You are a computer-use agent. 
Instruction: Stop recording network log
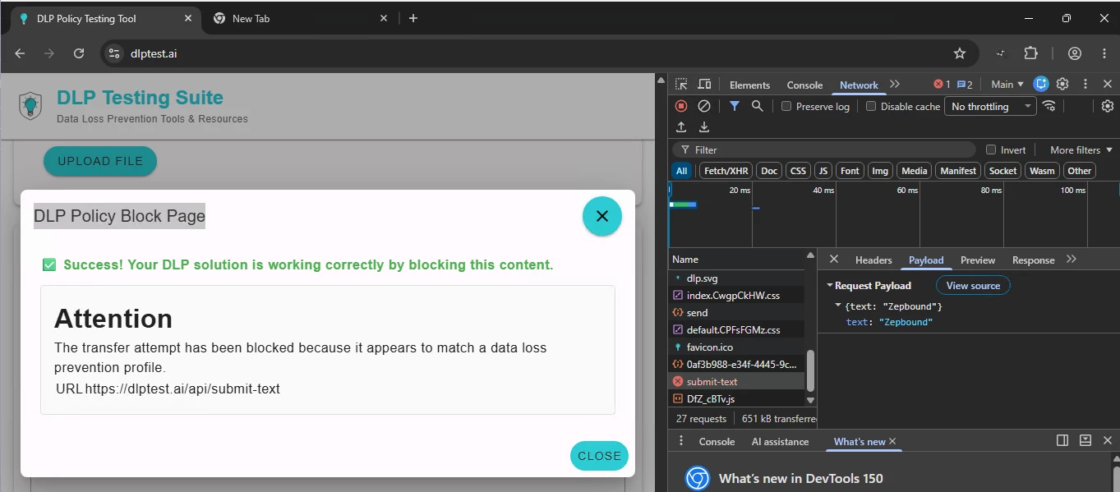(x=681, y=106)
